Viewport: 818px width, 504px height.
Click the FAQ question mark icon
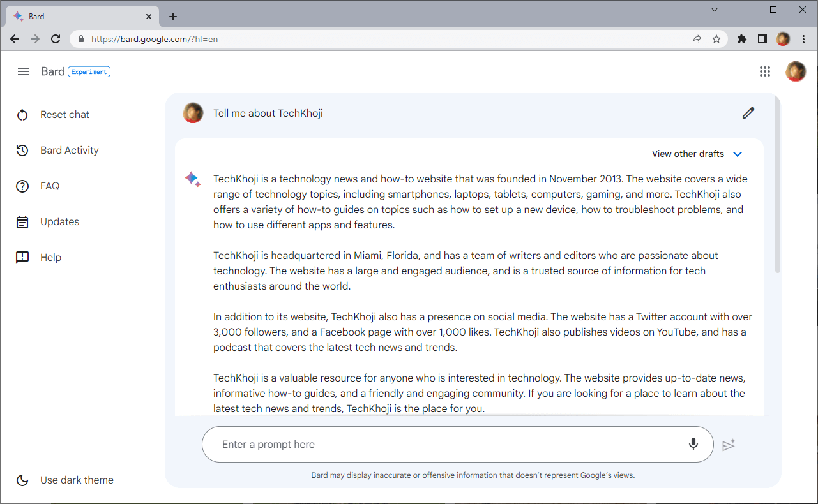22,186
